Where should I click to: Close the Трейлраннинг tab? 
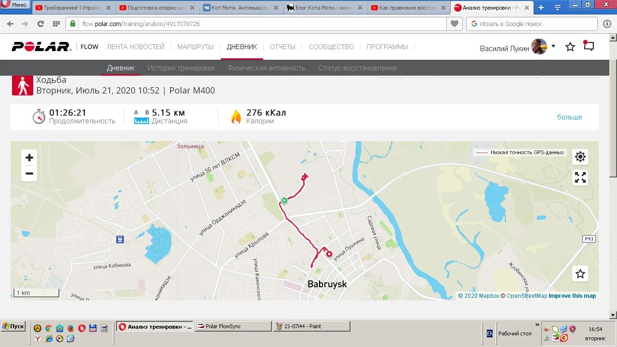point(108,8)
